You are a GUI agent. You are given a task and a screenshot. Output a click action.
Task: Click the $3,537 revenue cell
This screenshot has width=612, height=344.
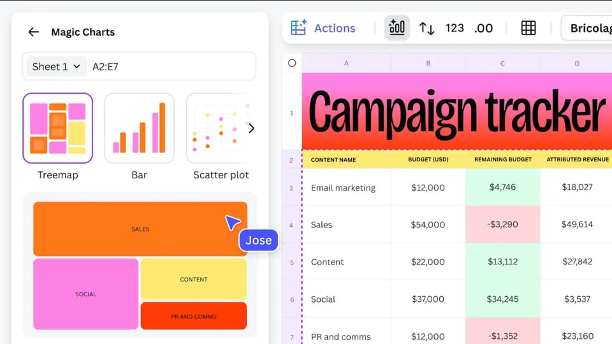[x=577, y=299]
